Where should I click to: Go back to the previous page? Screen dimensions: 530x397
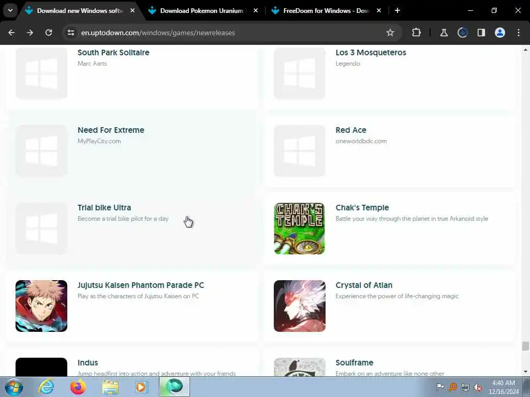click(11, 33)
